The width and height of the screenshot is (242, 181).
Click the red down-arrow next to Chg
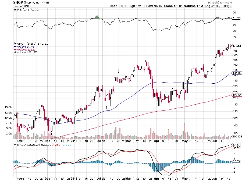(231, 6)
